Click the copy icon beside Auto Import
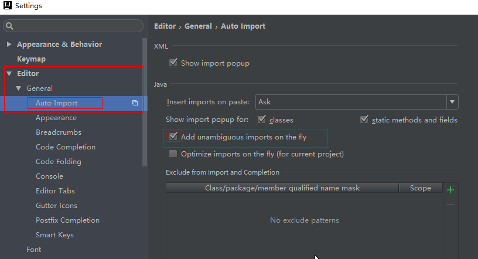The height and width of the screenshot is (259, 478). tap(135, 103)
